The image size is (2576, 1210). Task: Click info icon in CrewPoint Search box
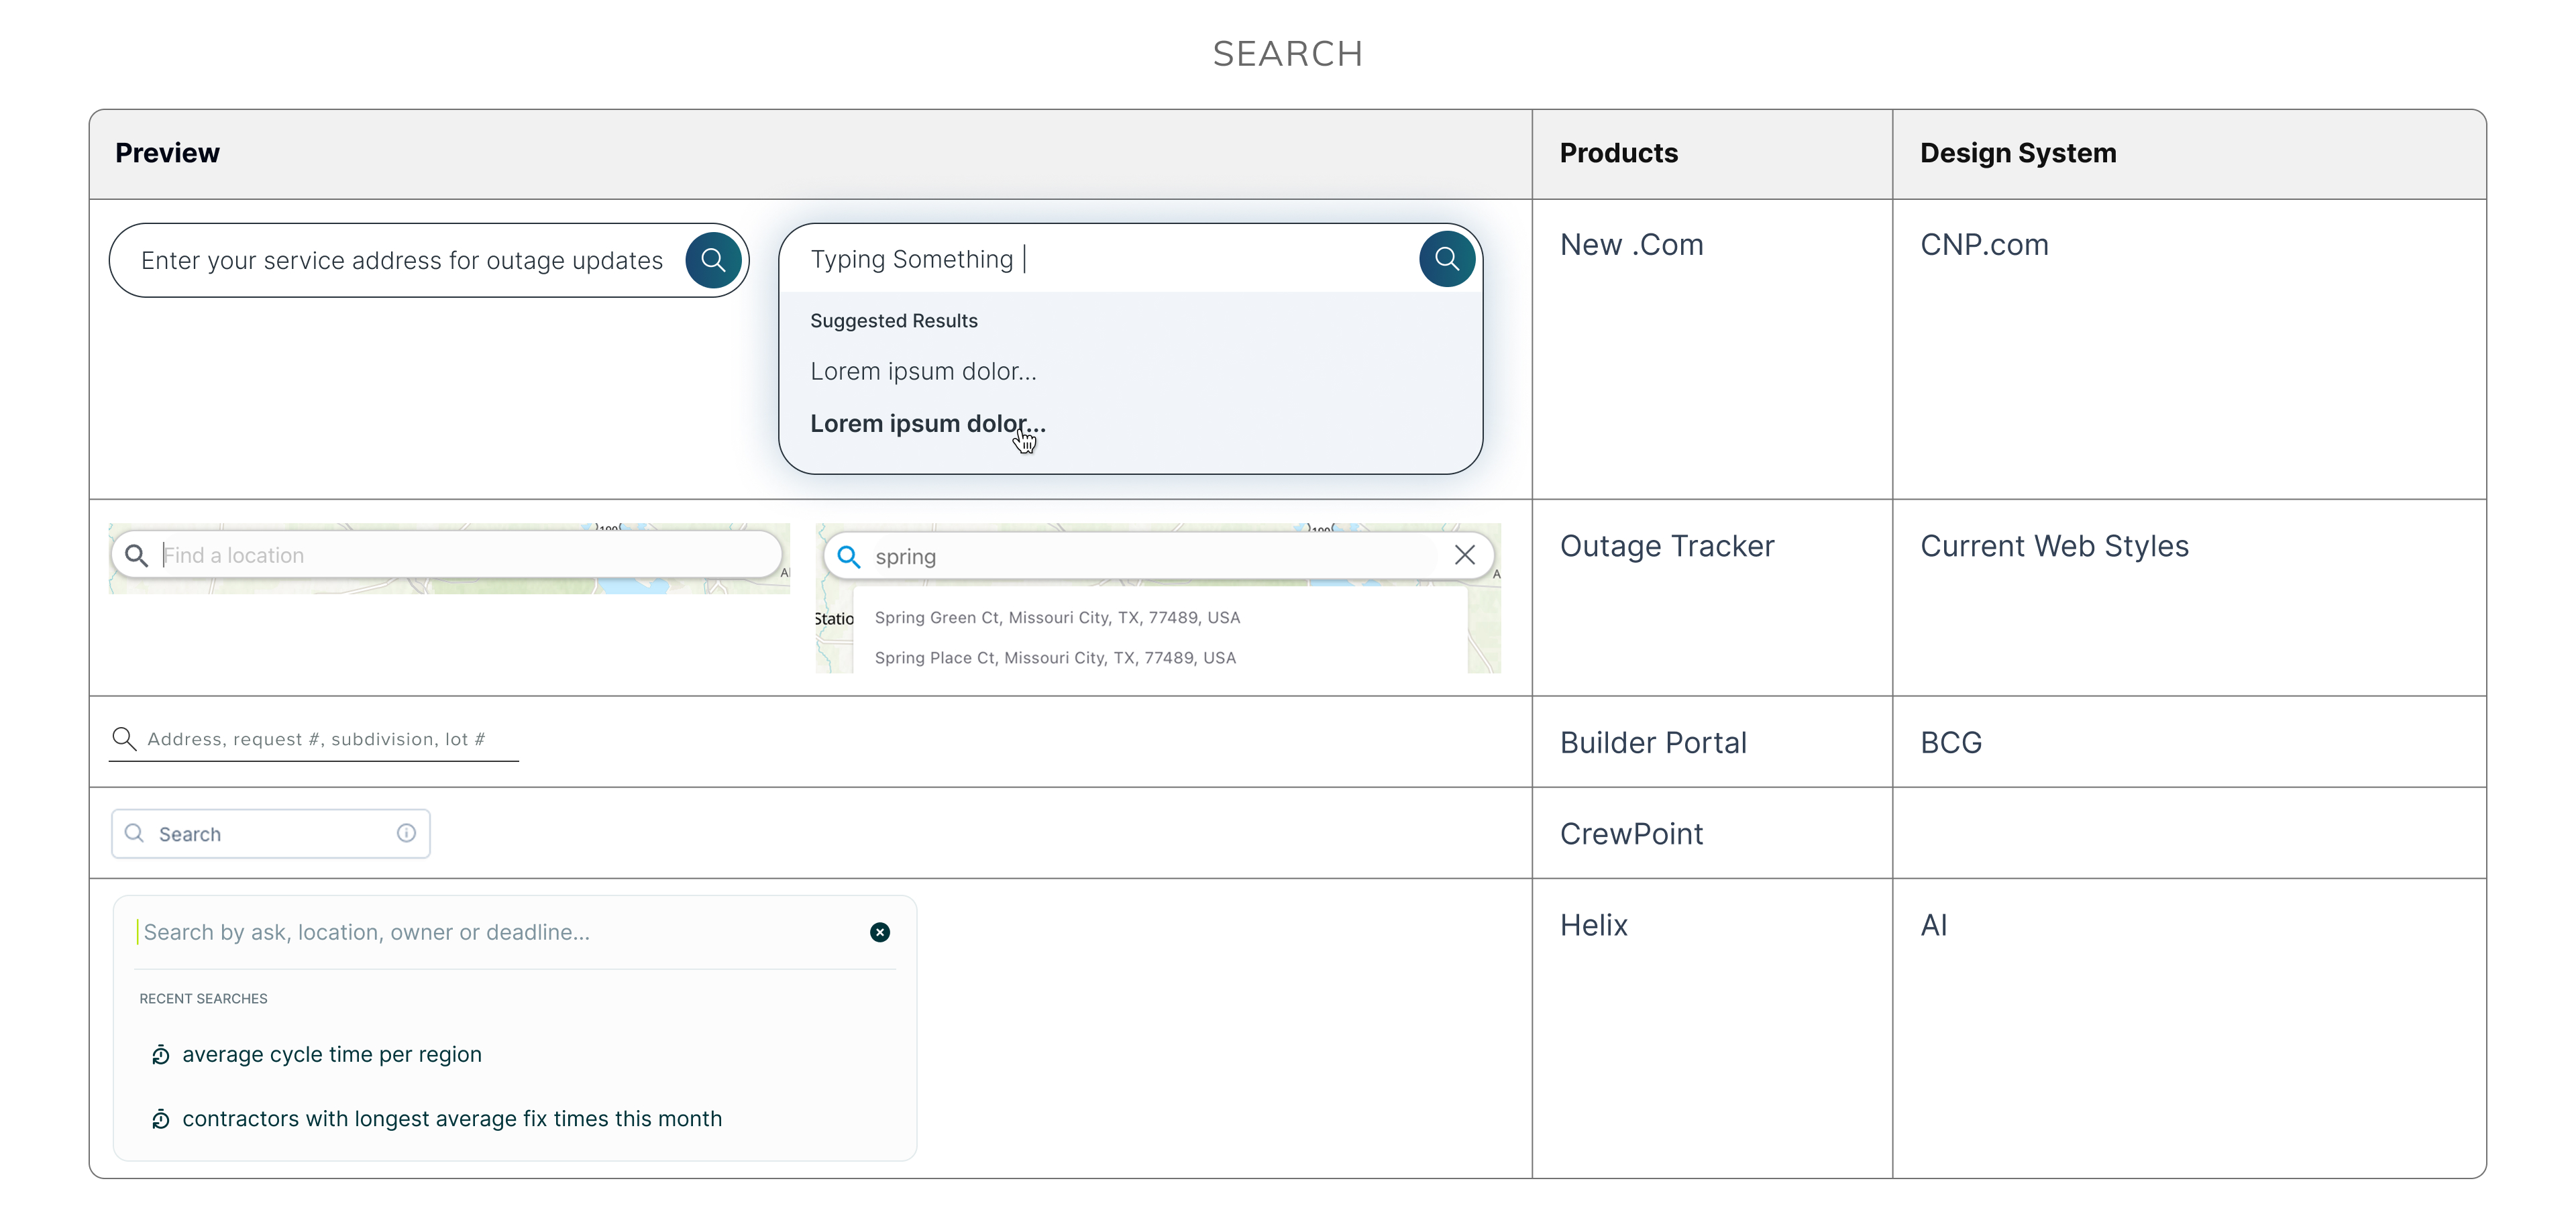point(406,833)
